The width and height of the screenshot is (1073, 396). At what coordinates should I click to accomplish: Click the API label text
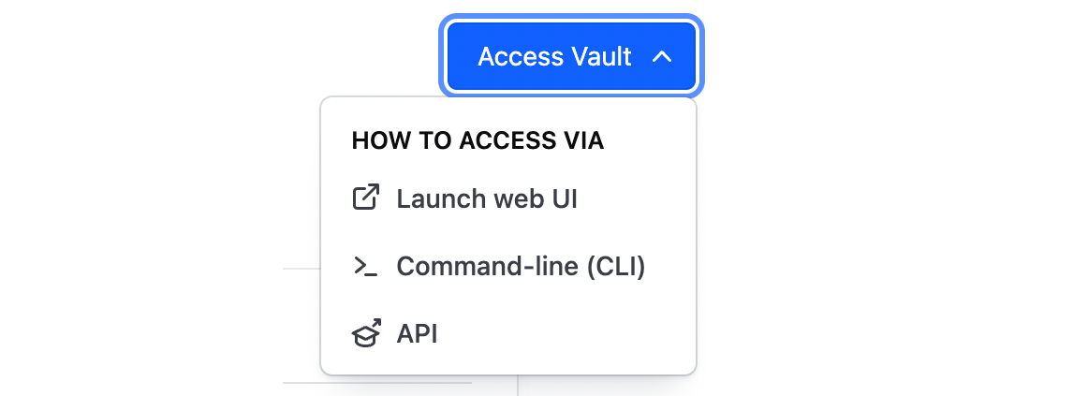coord(417,334)
